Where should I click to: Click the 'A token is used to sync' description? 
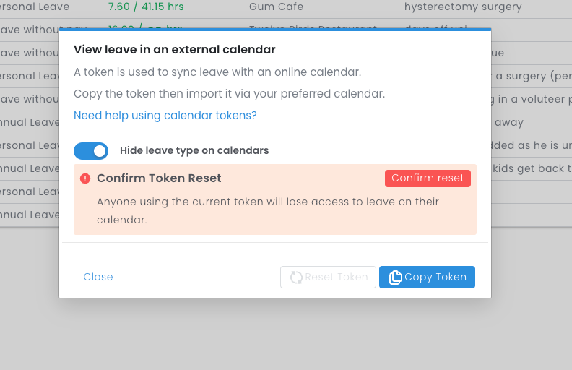click(x=217, y=72)
